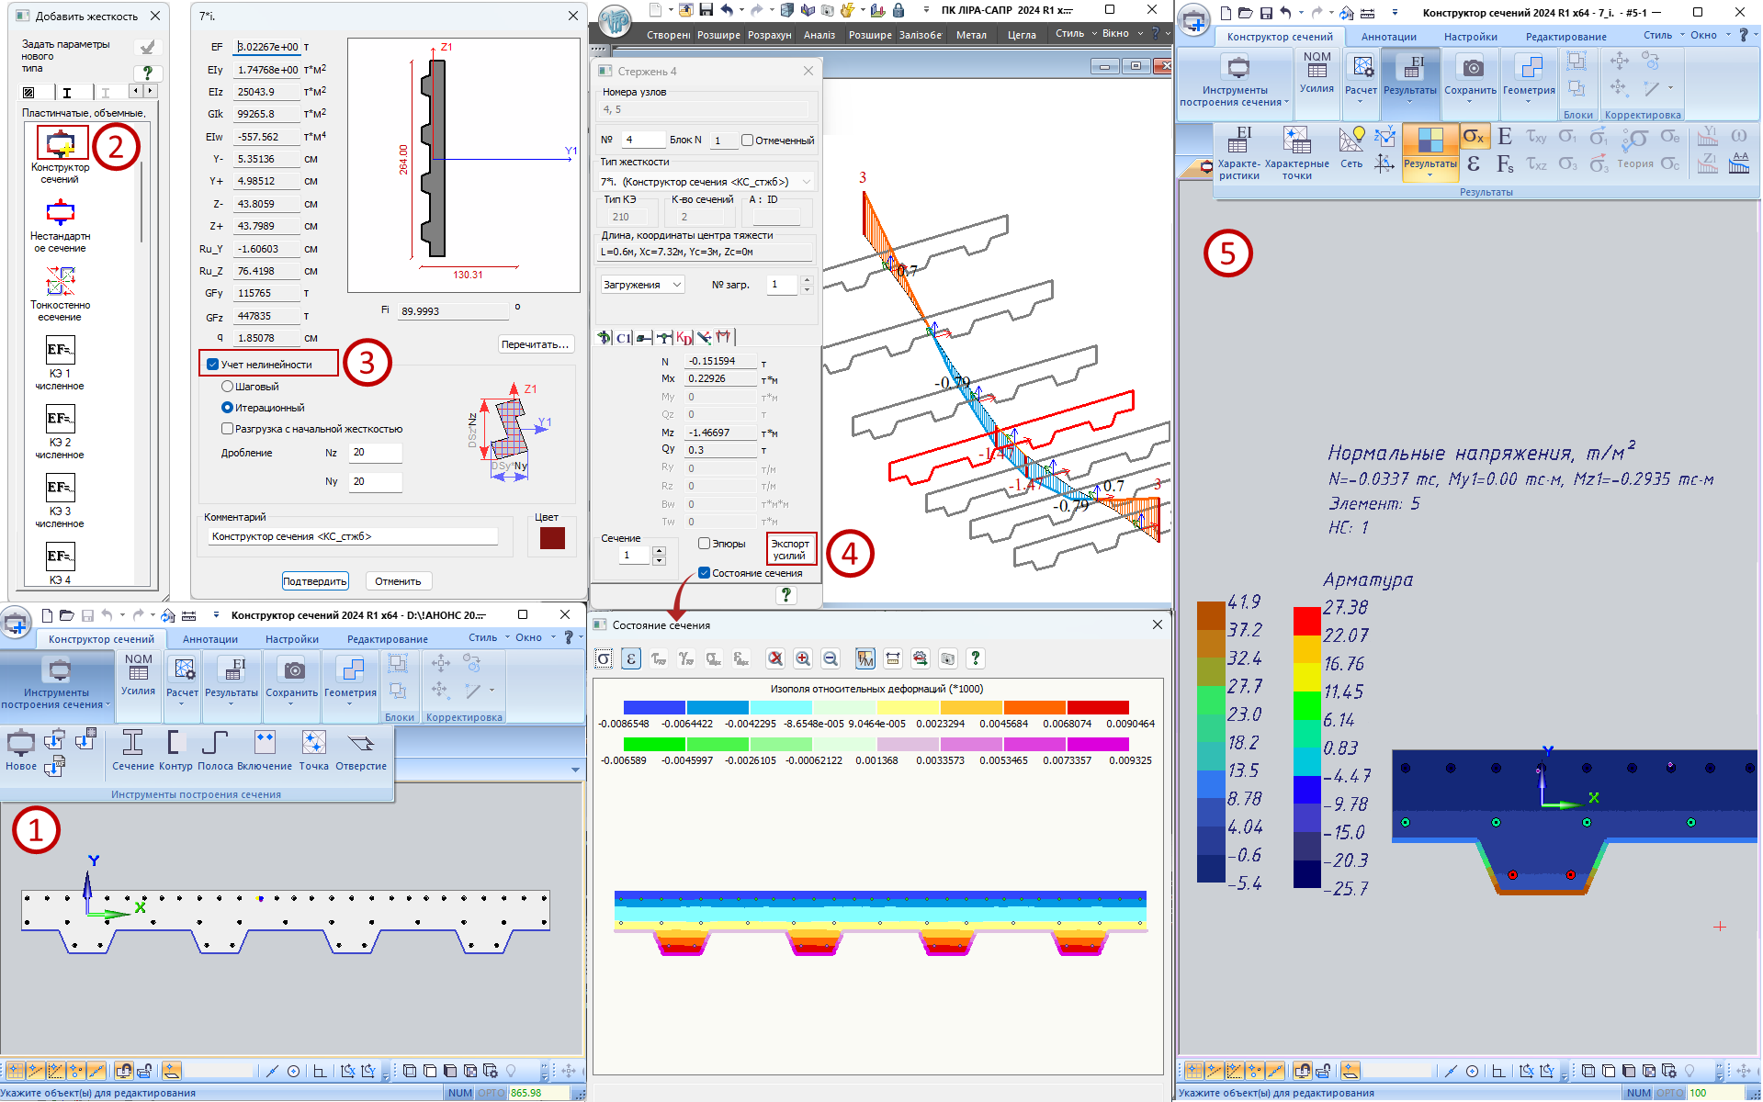The width and height of the screenshot is (1763, 1102).
Task: Click the dark red Цвет swatch
Action: pos(552,538)
